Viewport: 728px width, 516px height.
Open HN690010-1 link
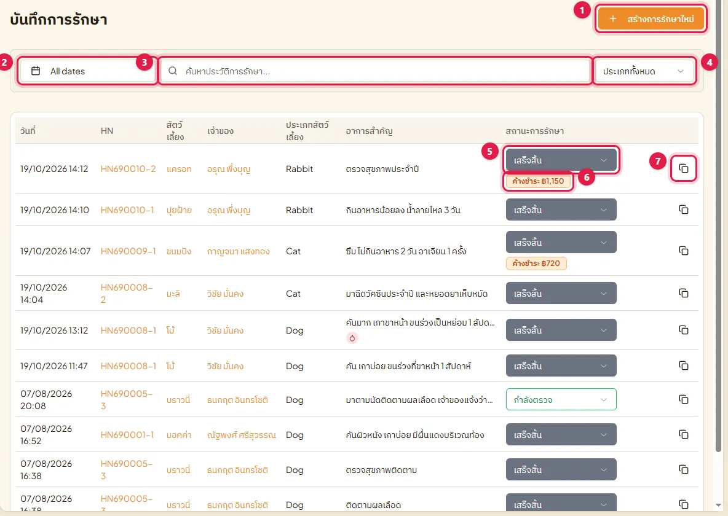(x=127, y=210)
